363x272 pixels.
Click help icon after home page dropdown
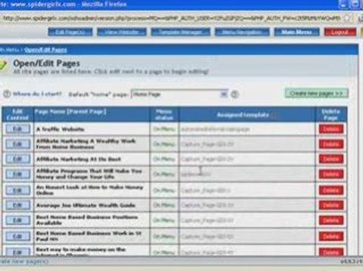(x=235, y=94)
